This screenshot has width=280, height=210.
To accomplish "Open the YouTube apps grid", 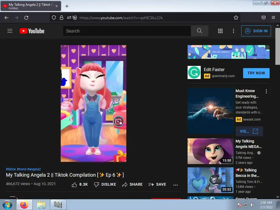I will (x=220, y=31).
